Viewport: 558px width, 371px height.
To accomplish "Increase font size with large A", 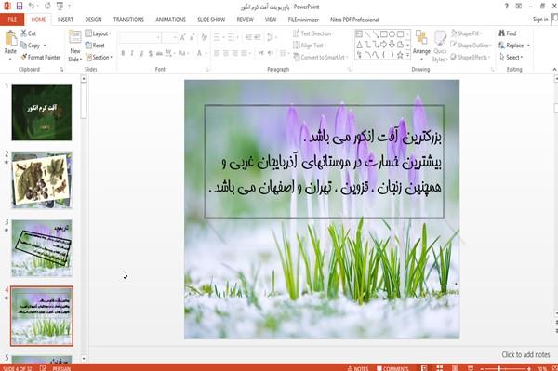I will pyautogui.click(x=182, y=37).
